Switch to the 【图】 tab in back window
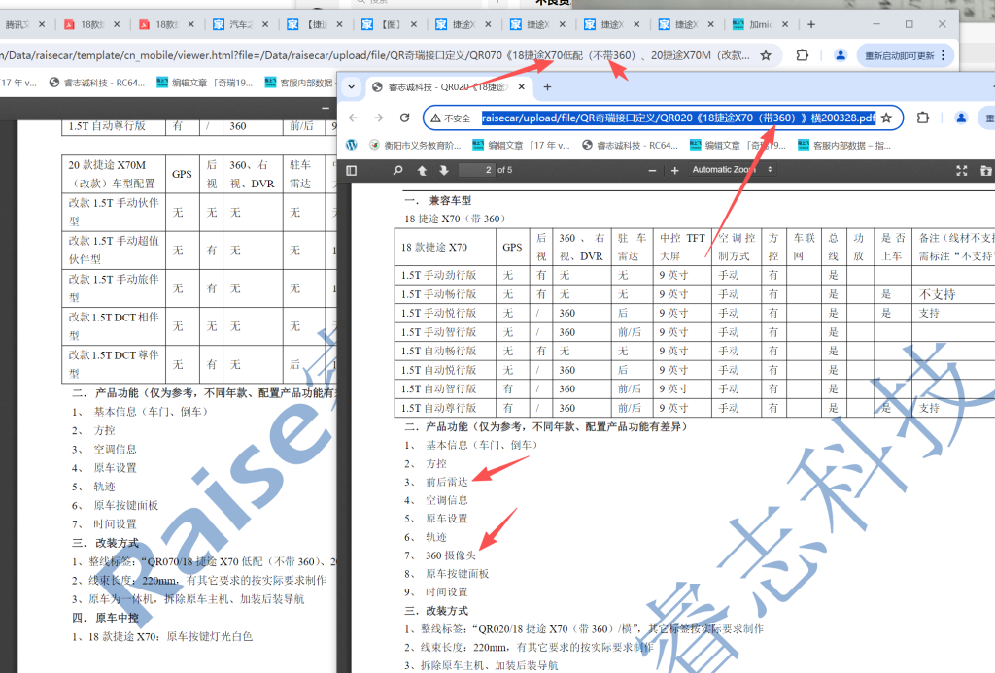Viewport: 995px width, 673px height. pyautogui.click(x=383, y=24)
